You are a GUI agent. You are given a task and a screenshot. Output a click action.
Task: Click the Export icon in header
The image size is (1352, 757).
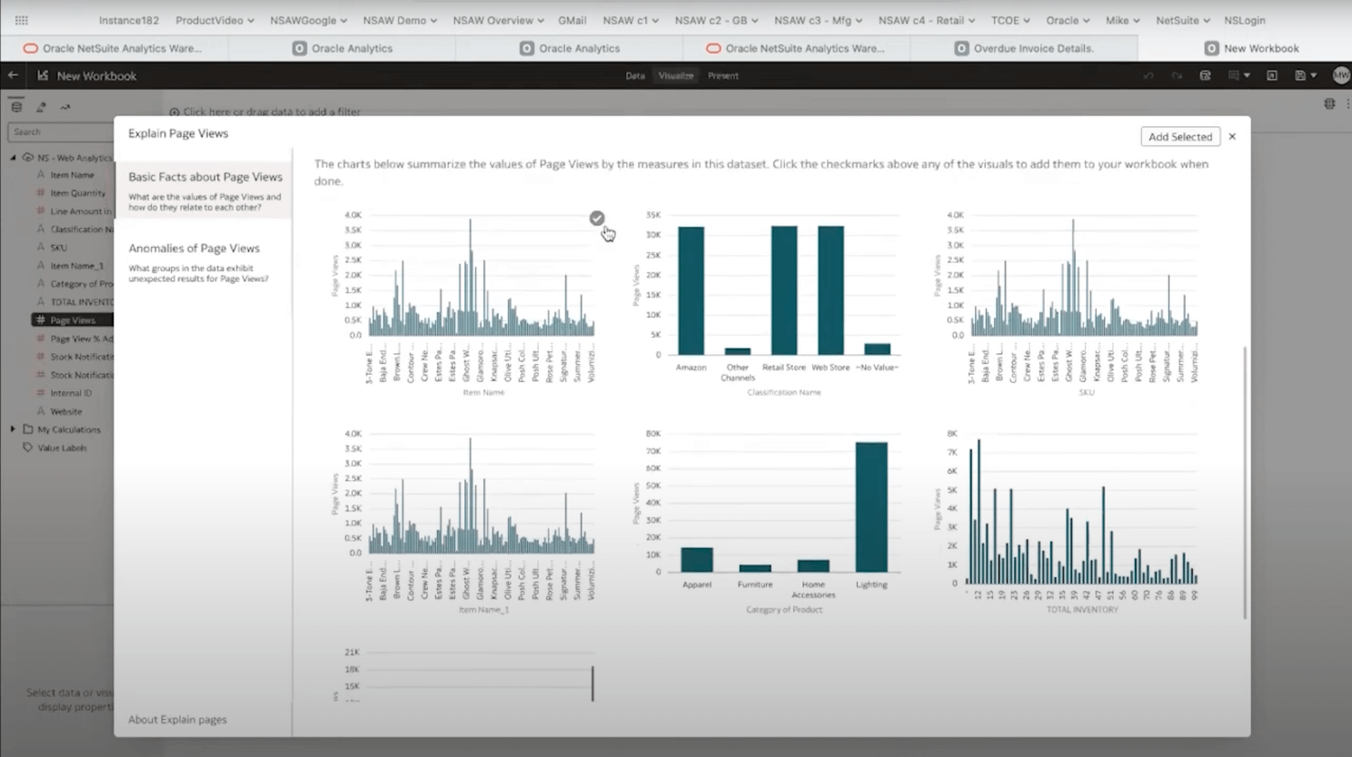(x=1272, y=75)
